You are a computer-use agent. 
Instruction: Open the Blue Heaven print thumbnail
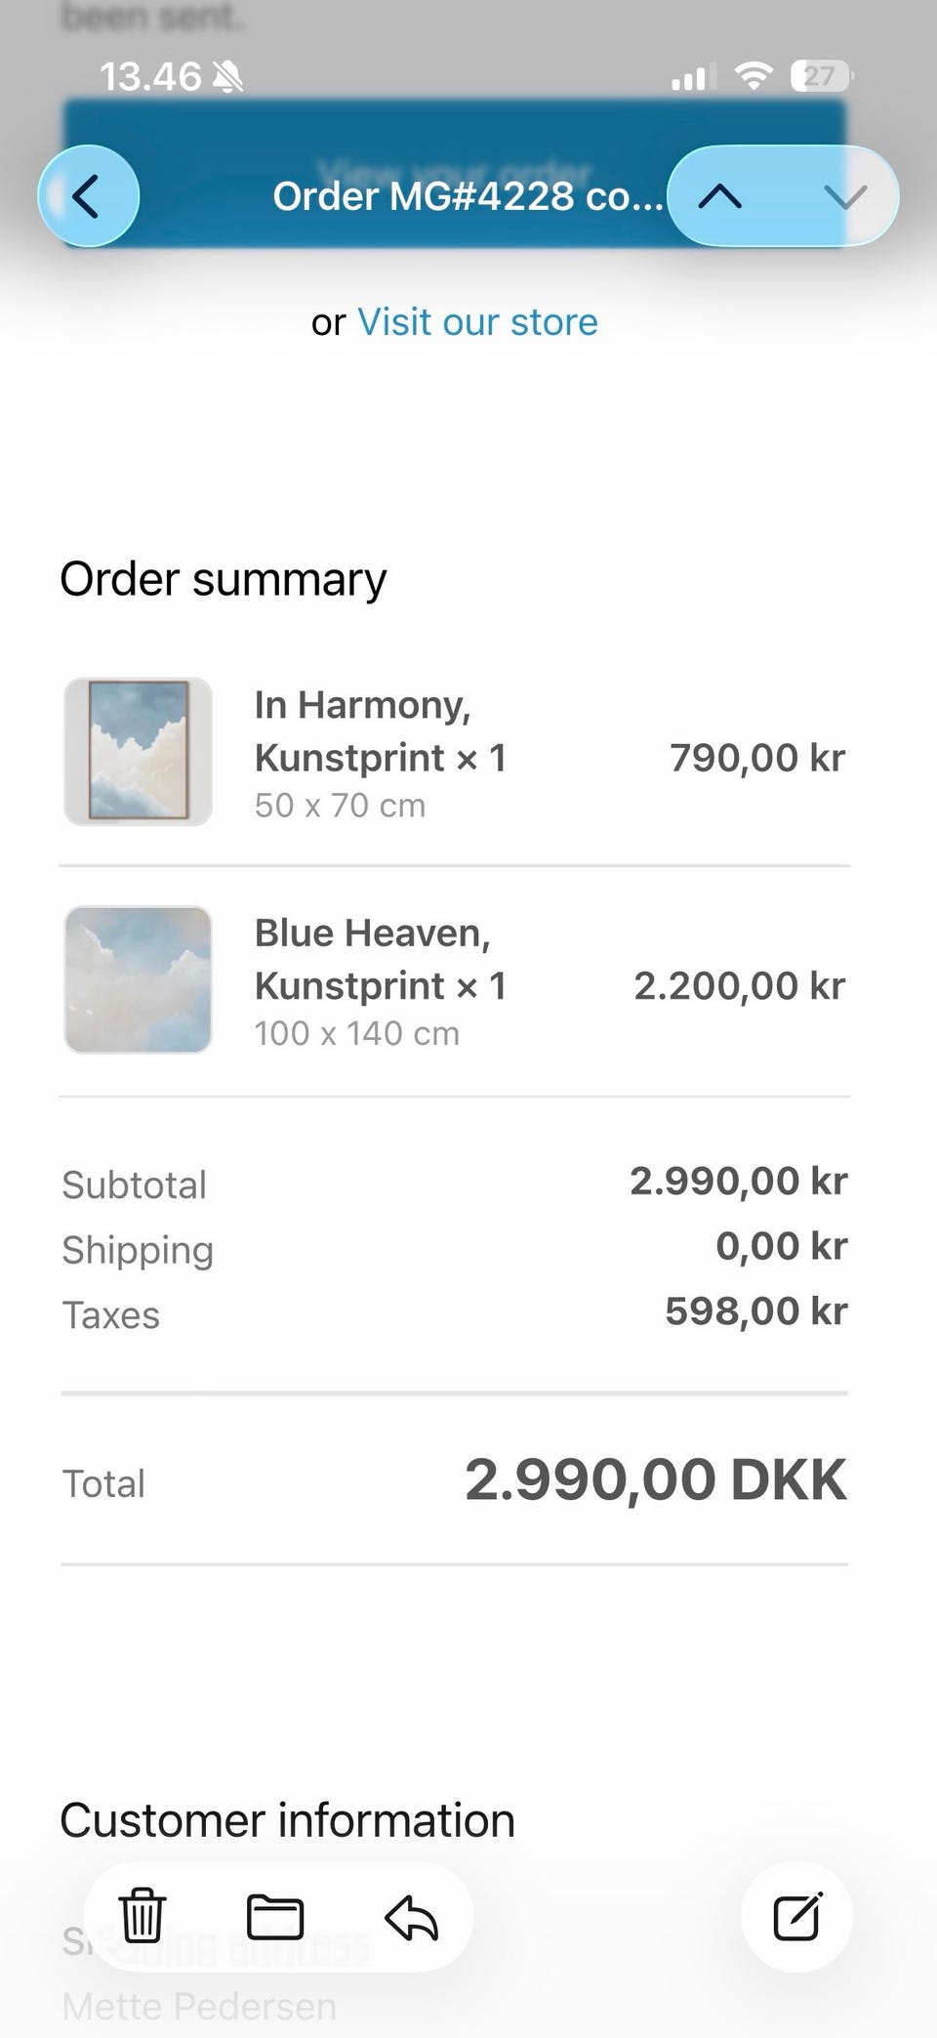139,979
